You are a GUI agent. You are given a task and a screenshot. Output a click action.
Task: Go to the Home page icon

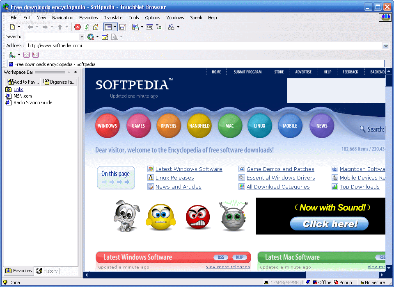click(96, 27)
